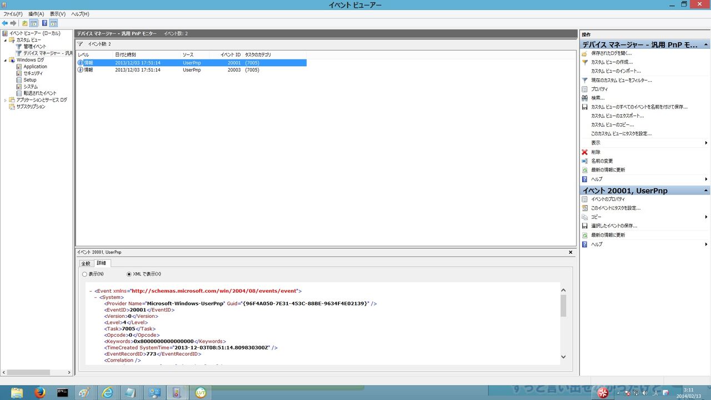Click このイベントにタスクを設定 action
The image size is (711, 400).
click(x=615, y=208)
